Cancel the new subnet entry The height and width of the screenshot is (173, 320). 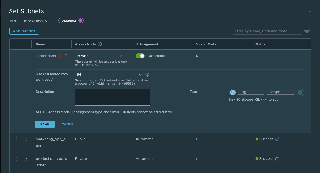68,124
